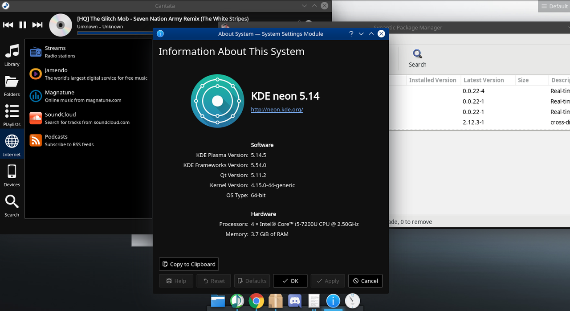Viewport: 570px width, 311px height.
Task: Click Copy to Clipboard button
Action: (189, 264)
